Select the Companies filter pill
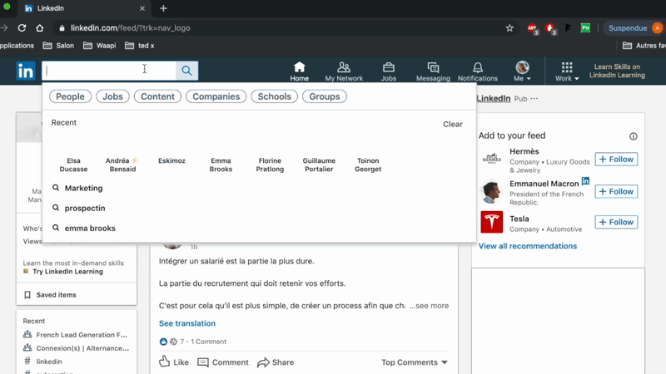 click(216, 96)
